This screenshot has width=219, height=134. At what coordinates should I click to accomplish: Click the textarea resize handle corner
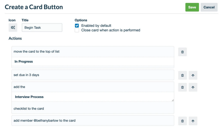point(173,100)
